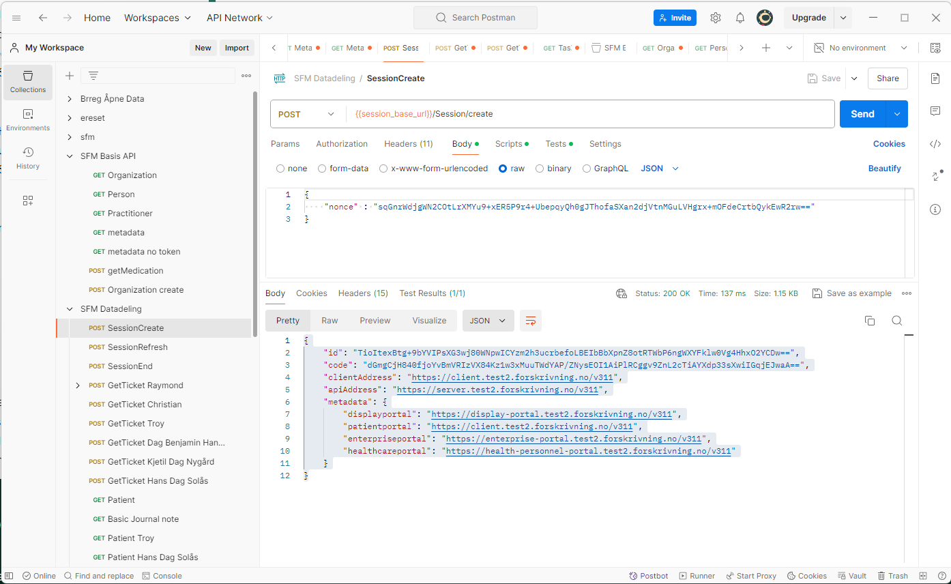This screenshot has width=951, height=584.
Task: Search the response with magnifier icon
Action: [x=897, y=321]
